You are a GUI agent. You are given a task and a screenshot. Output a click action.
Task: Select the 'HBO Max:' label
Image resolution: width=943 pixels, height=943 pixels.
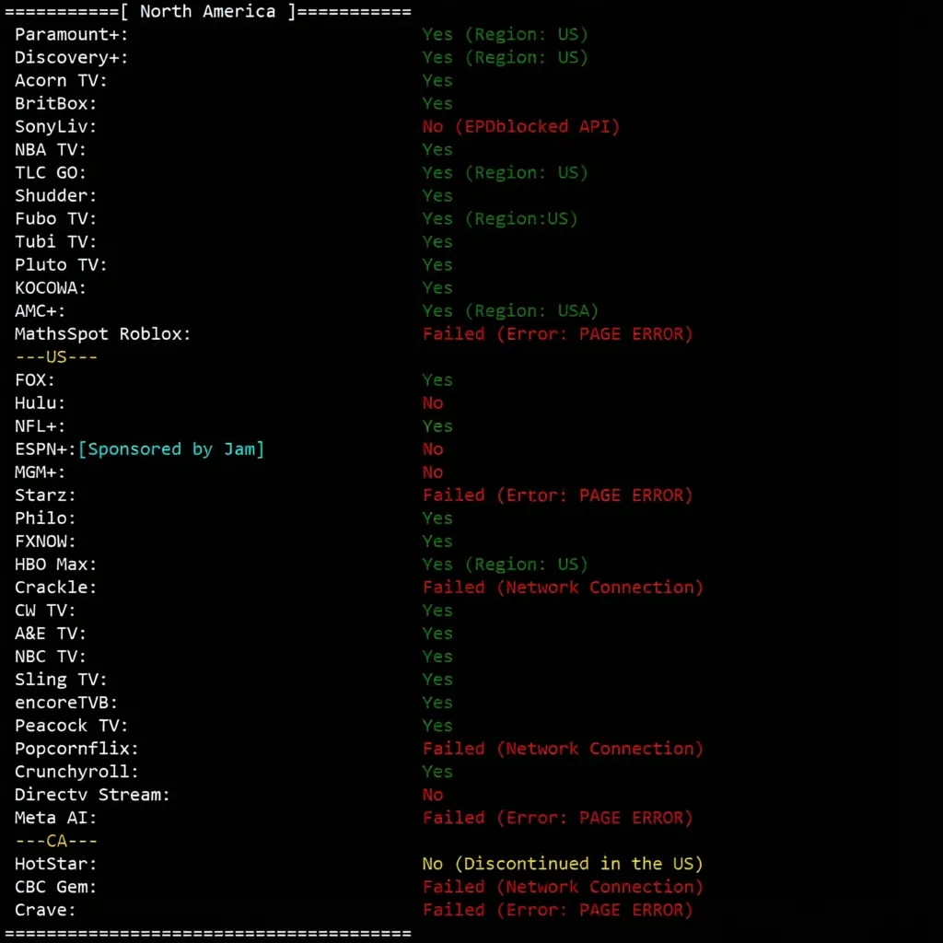click(x=56, y=565)
